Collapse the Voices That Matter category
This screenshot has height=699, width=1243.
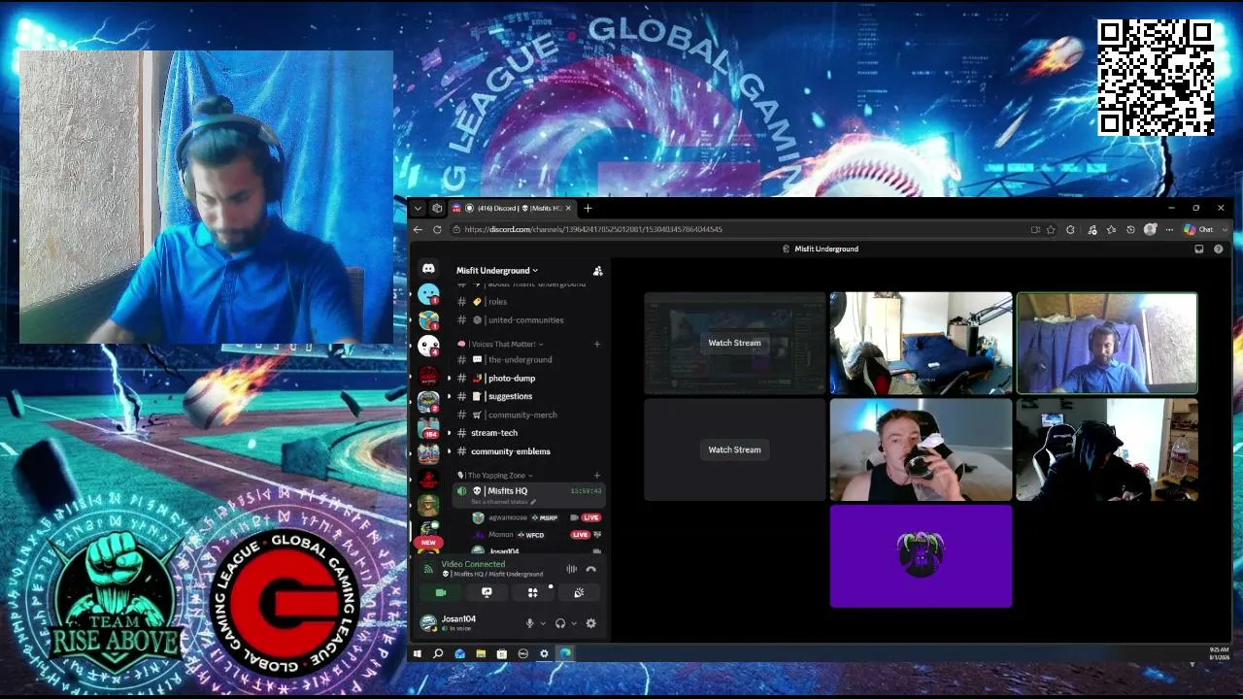point(501,344)
